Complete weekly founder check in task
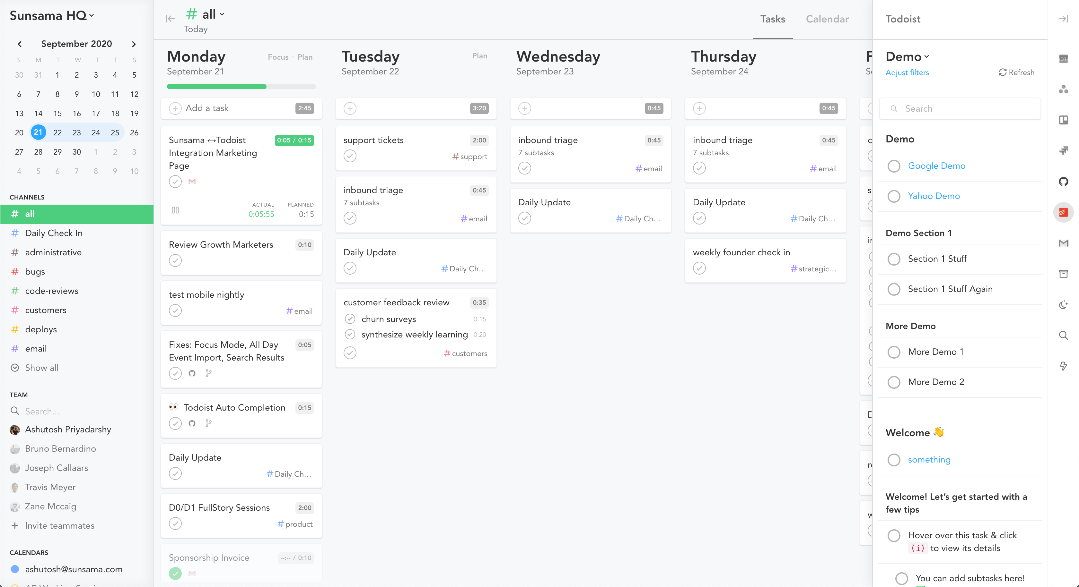The height and width of the screenshot is (587, 1079). 699,268
